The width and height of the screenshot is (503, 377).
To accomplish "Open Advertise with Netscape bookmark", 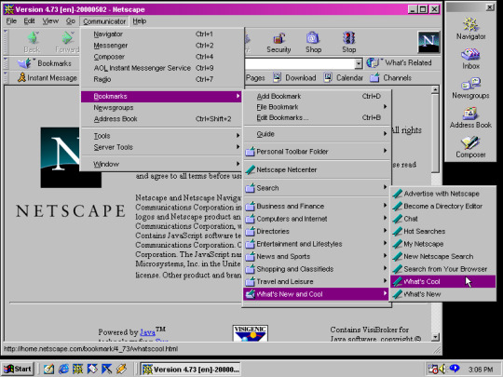I will point(443,194).
